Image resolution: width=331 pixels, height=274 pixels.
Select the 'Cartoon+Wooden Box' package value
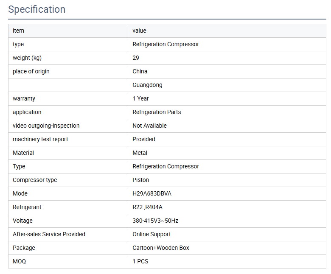[161, 248]
